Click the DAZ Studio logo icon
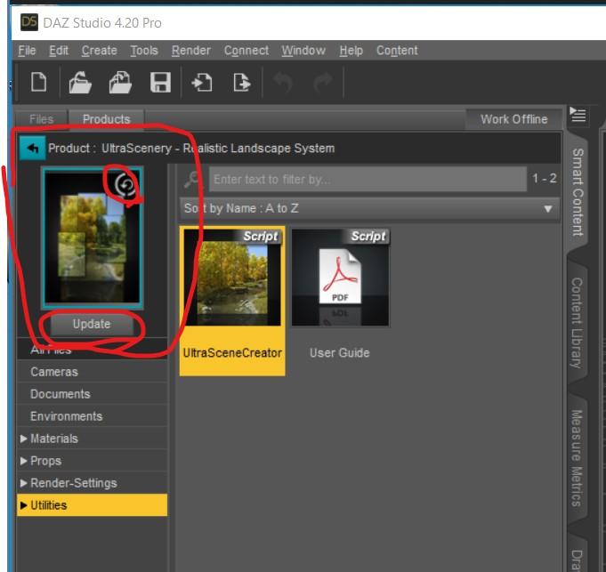 (x=29, y=22)
